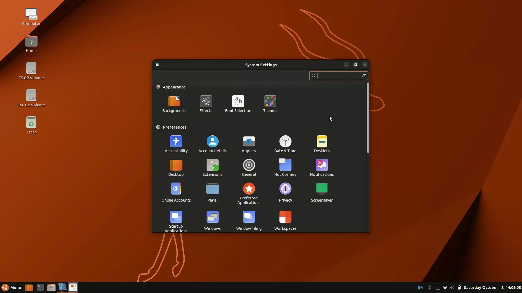Screen dimensions: 522x293
Task: Open Notifications preferences
Action: click(322, 167)
